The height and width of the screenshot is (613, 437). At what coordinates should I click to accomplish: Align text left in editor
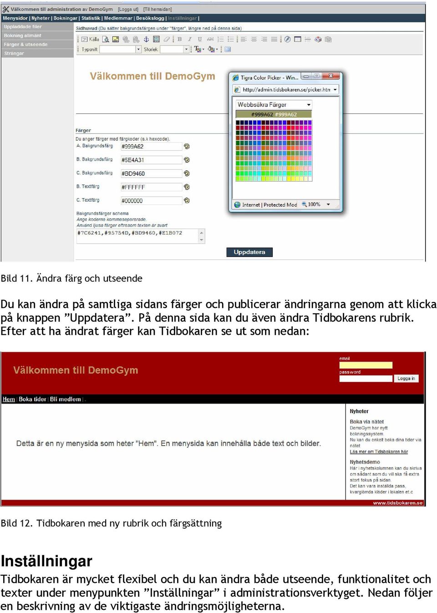tap(244, 40)
